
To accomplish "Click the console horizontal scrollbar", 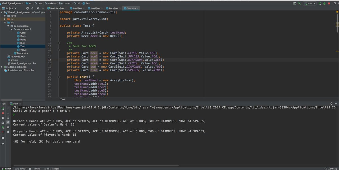I will pyautogui.click(x=96, y=165).
